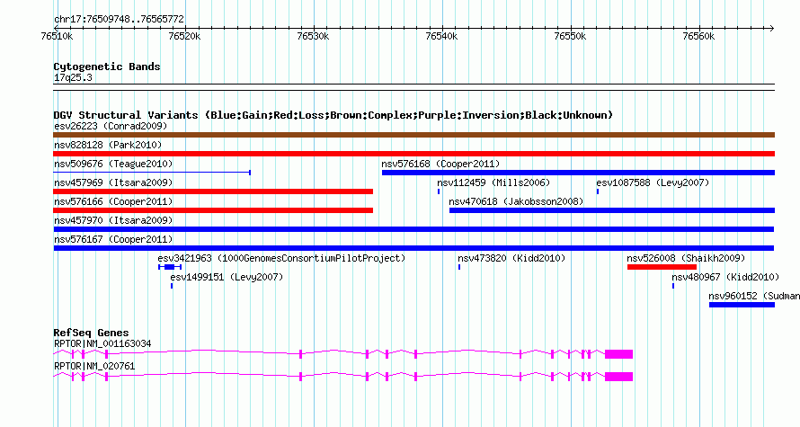The height and width of the screenshot is (427, 800).
Task: Click the 17q25.3 band label
Action: [x=73, y=77]
